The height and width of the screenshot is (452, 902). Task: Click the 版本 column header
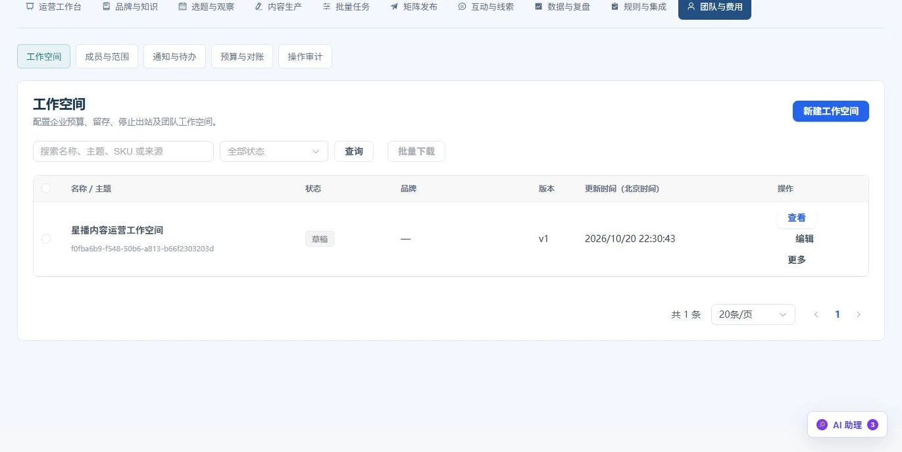tap(547, 188)
